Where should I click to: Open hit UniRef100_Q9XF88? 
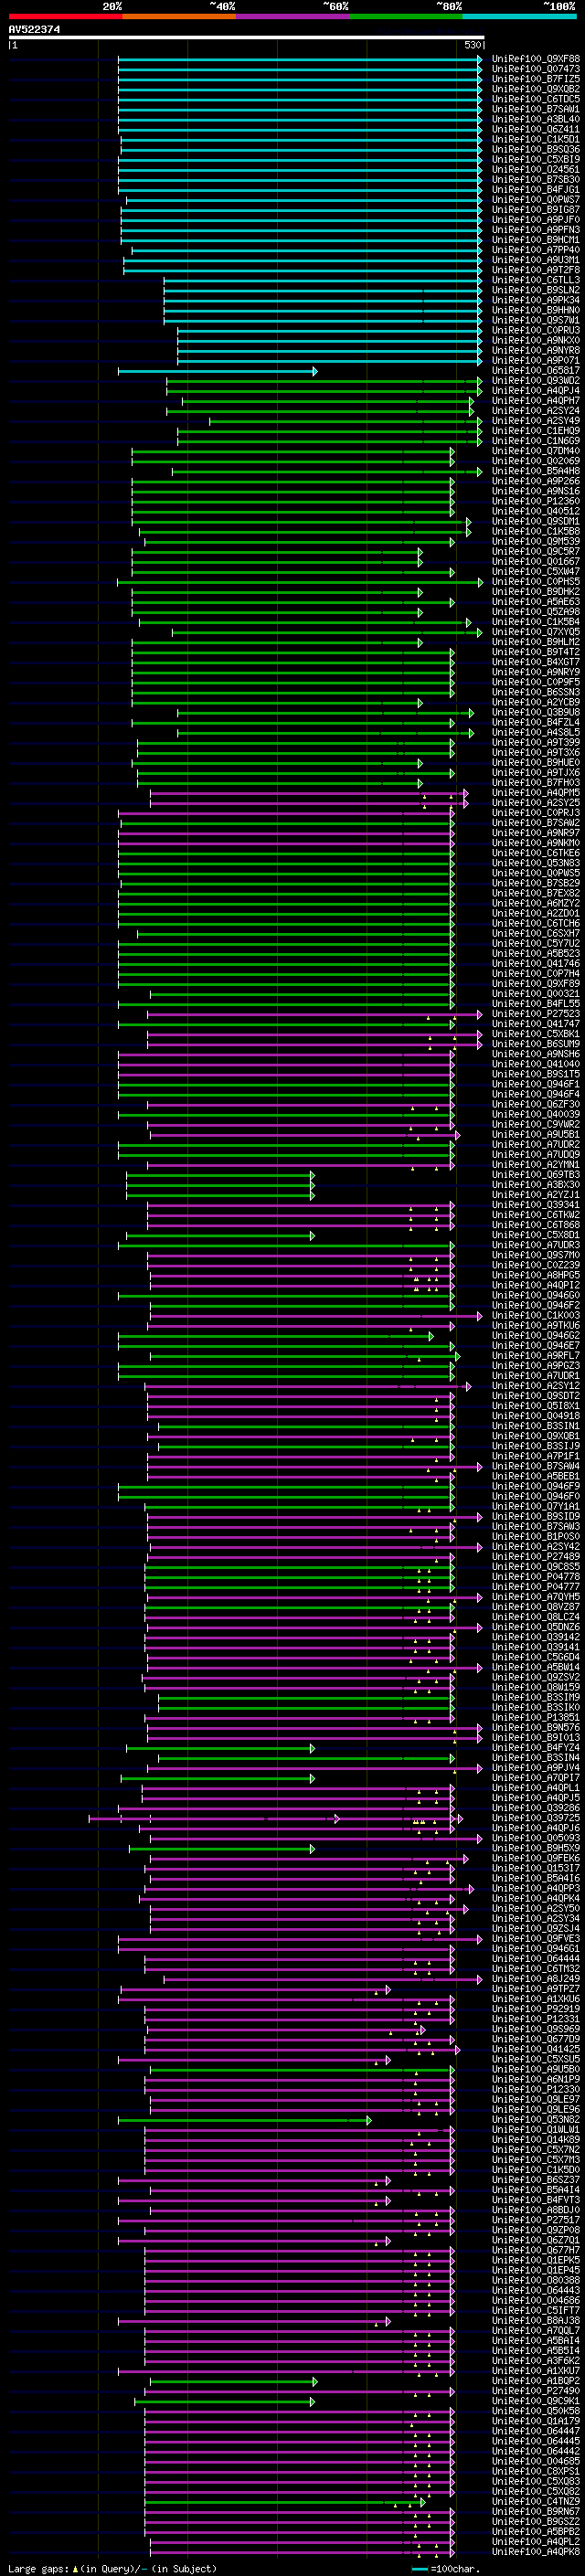point(536,59)
